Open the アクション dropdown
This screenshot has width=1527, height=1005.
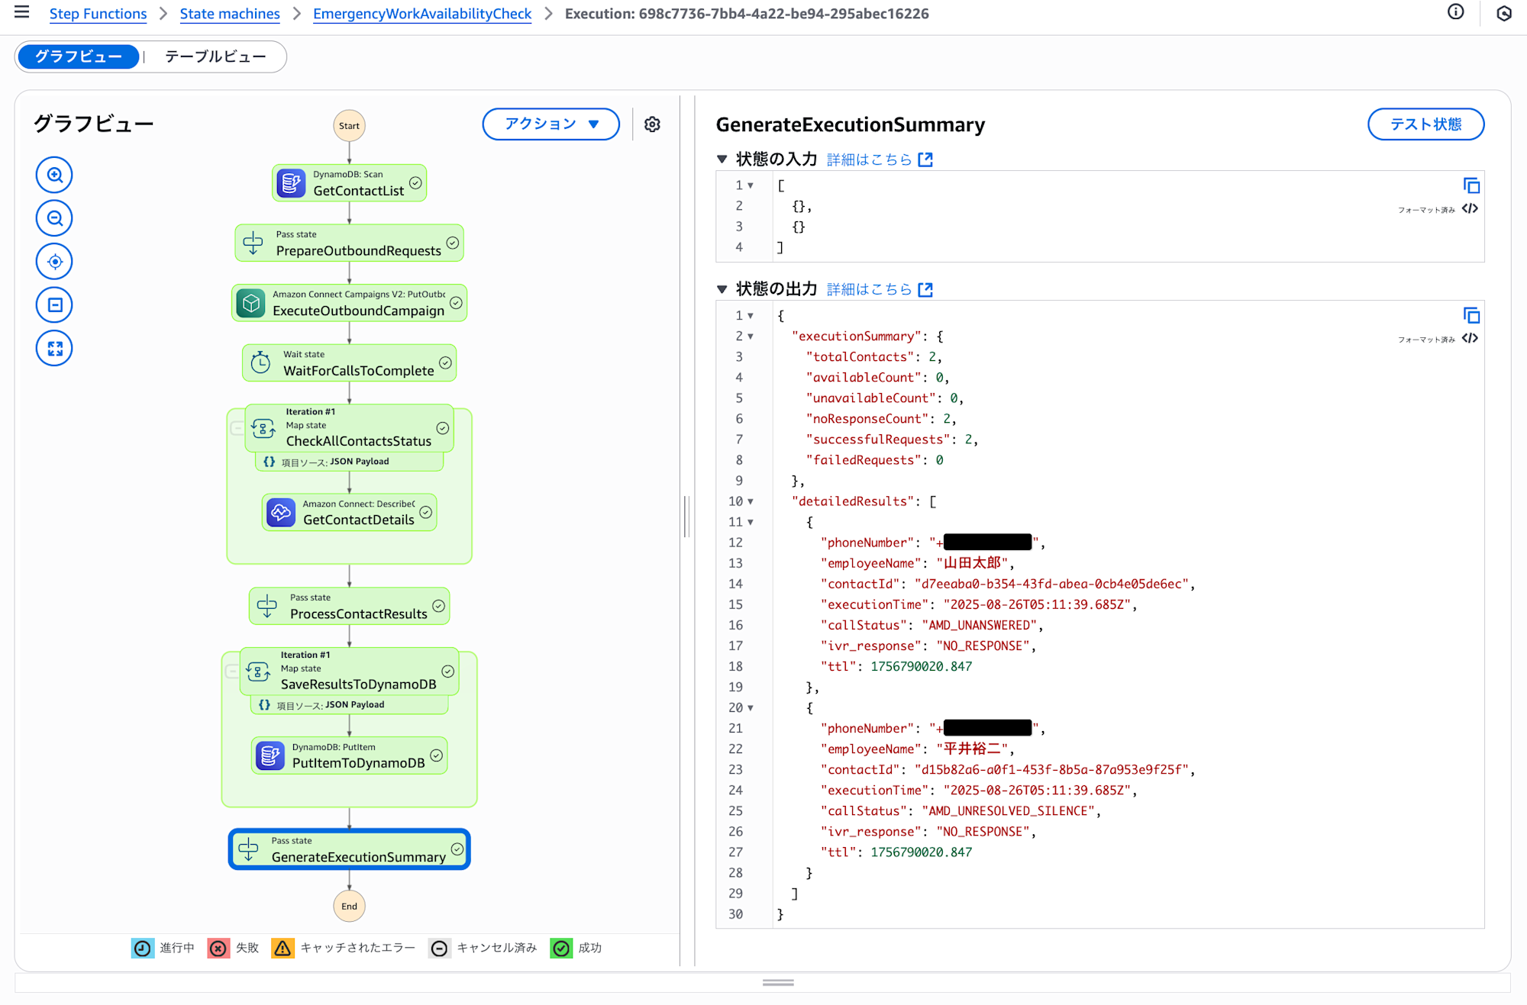(x=550, y=124)
